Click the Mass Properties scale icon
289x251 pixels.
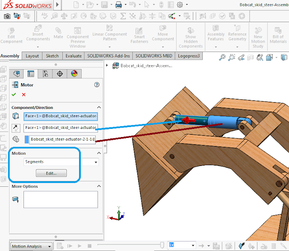coord(64,16)
